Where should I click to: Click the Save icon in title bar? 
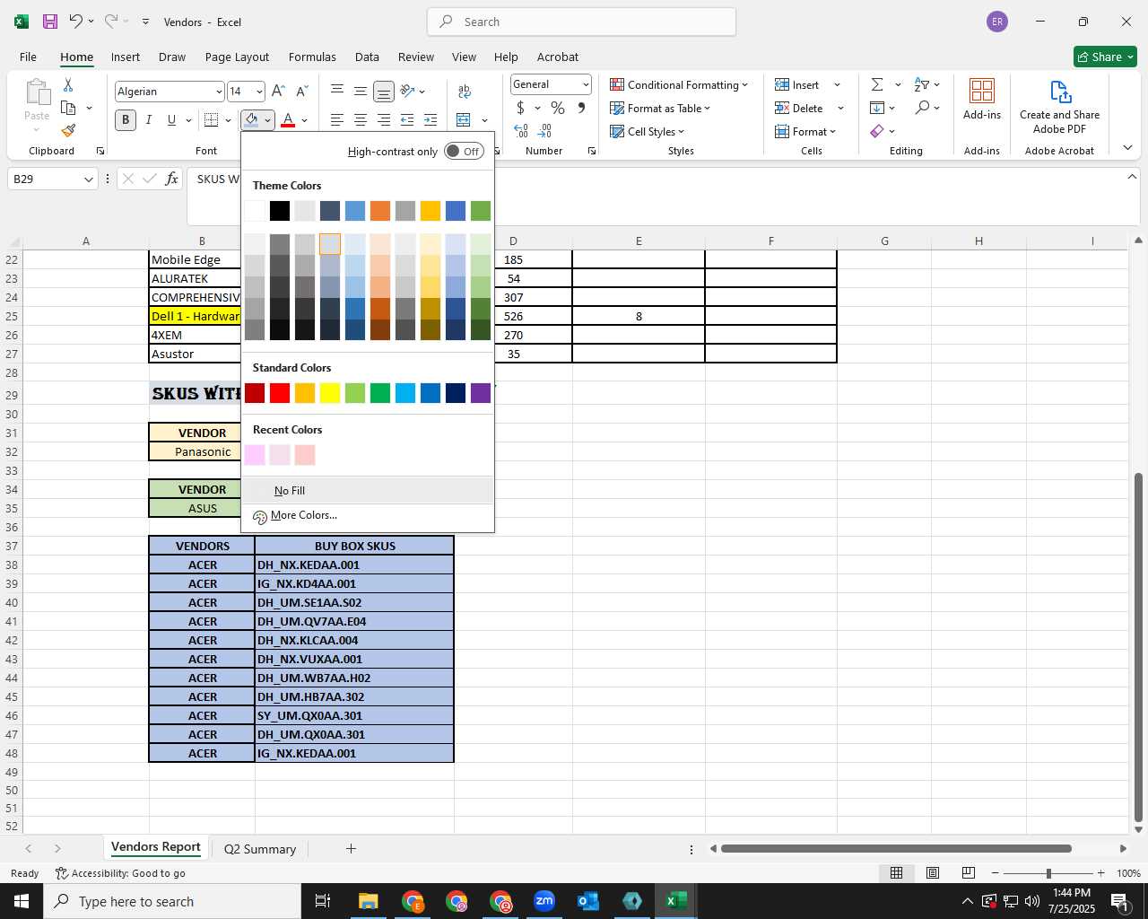[50, 22]
